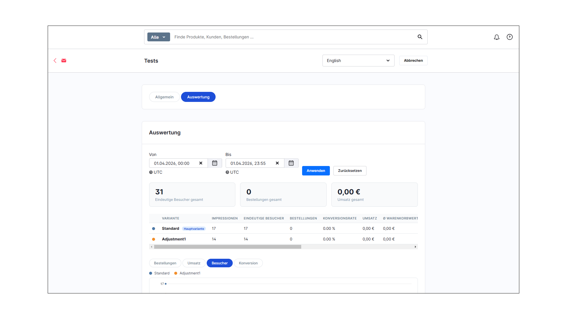The image size is (567, 319).
Task: Open the Alle search scope dropdown
Action: 158,37
